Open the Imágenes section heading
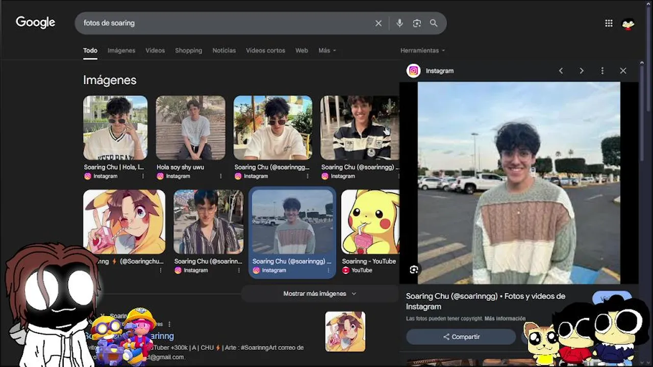This screenshot has height=367, width=653. 110,80
